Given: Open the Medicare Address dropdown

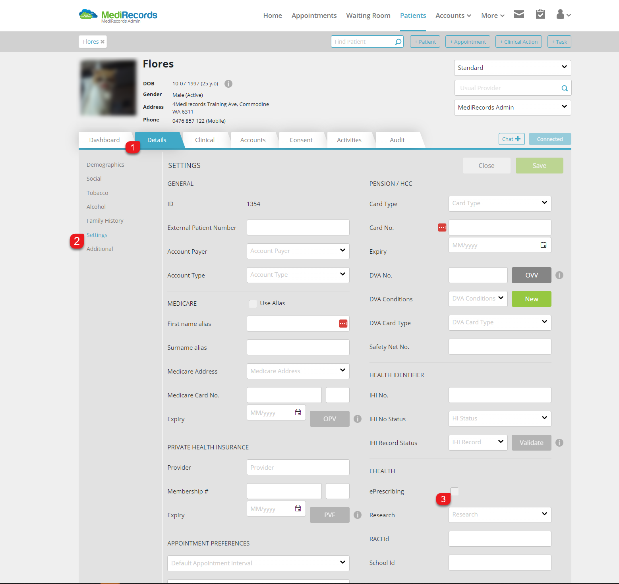Looking at the screenshot, I should pos(298,371).
